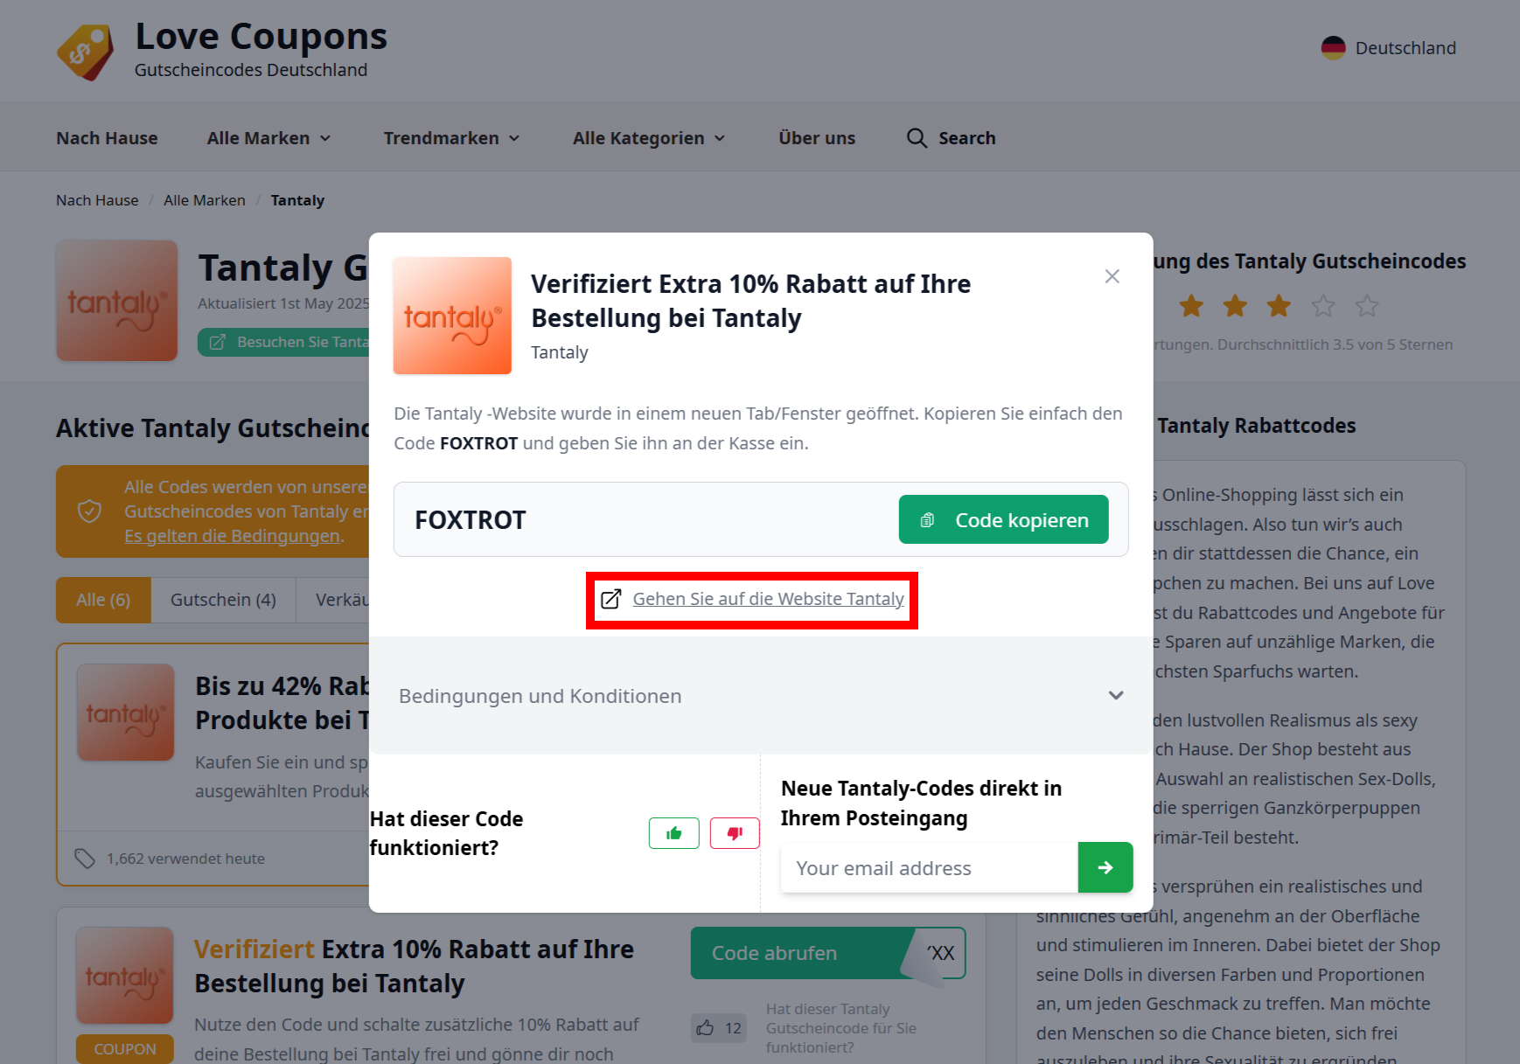
Task: Click the external link icon beside Website Tantaly
Action: point(610,599)
